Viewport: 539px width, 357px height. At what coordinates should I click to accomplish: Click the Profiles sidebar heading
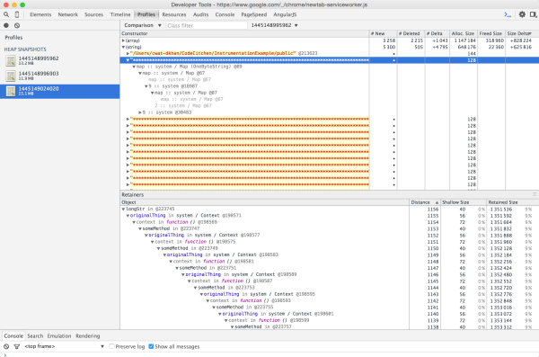pyautogui.click(x=13, y=38)
